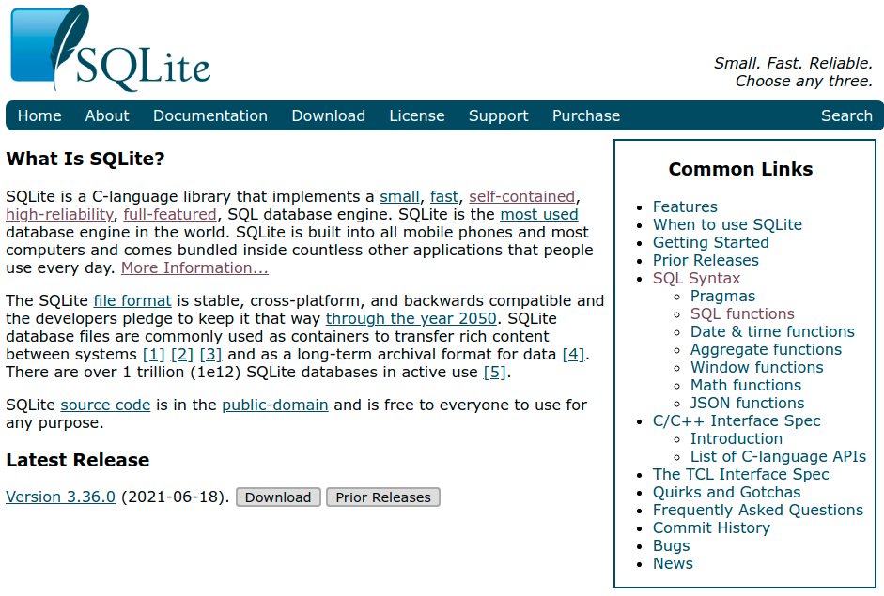The width and height of the screenshot is (884, 596).
Task: Open the 'self-contained' link
Action: click(522, 196)
